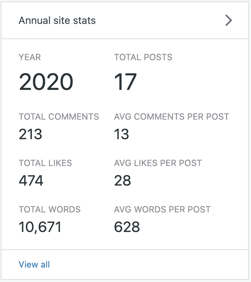Image resolution: width=251 pixels, height=282 pixels.
Task: Open the Annual site stats heading
Action: (57, 20)
